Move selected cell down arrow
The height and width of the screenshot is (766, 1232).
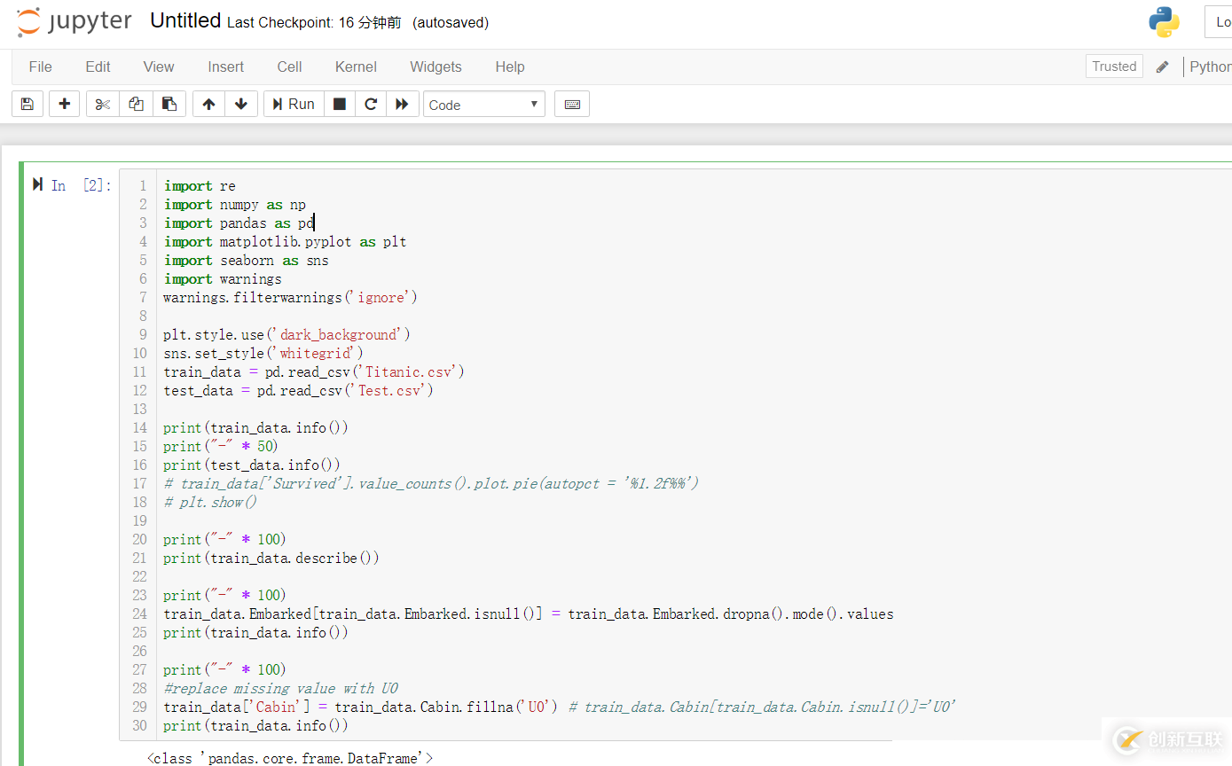(x=241, y=105)
